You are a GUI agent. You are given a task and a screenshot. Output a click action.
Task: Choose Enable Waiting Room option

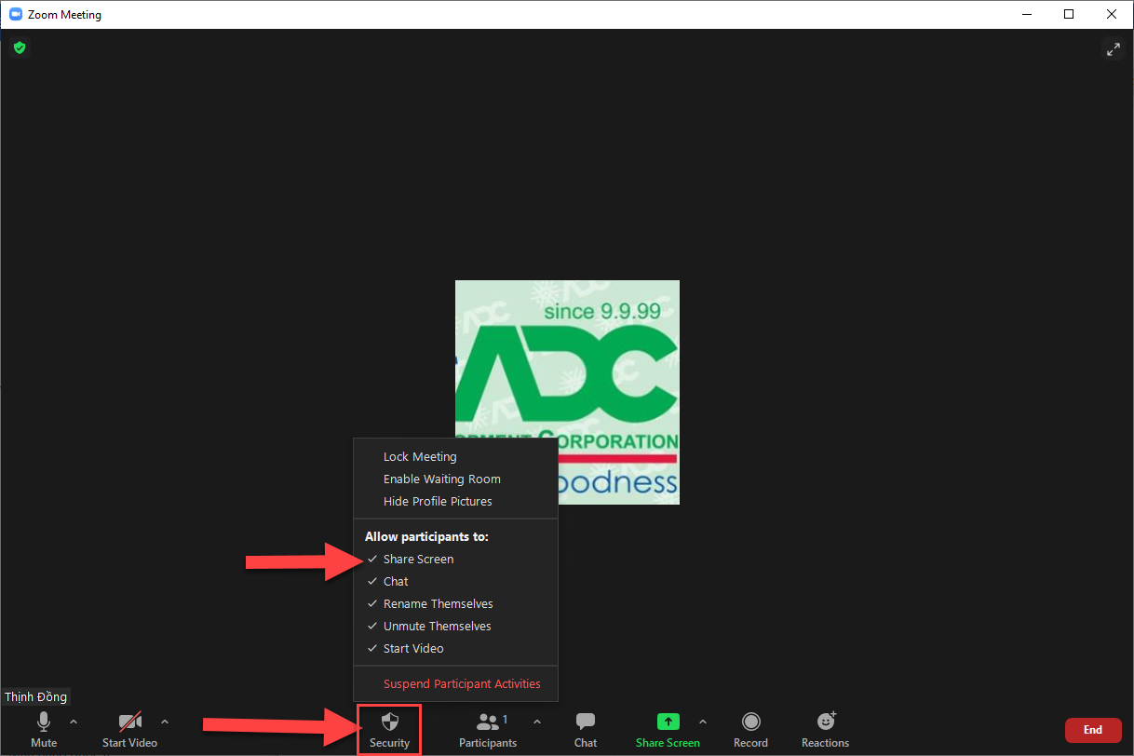coord(441,479)
